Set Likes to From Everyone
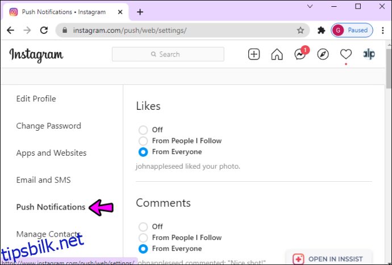This screenshot has height=265, width=392. [x=143, y=152]
